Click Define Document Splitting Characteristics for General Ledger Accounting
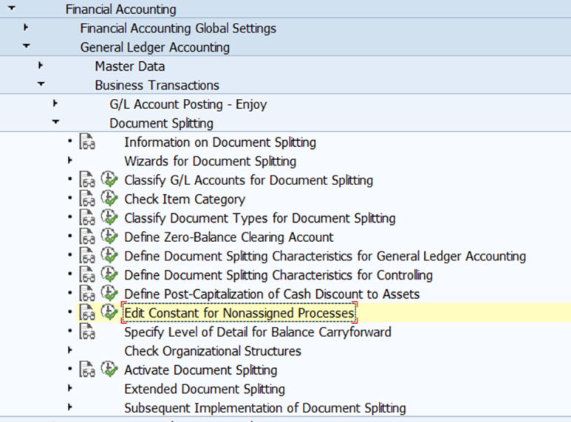The image size is (571, 422). coord(325,256)
